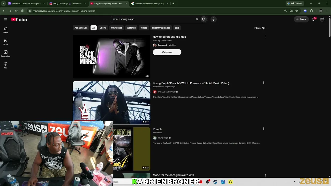Close the YouTube preach young dolph tab
Image resolution: width=331 pixels, height=186 pixels.
(x=126, y=4)
